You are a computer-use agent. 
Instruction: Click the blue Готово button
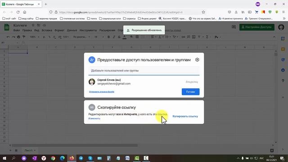click(190, 92)
